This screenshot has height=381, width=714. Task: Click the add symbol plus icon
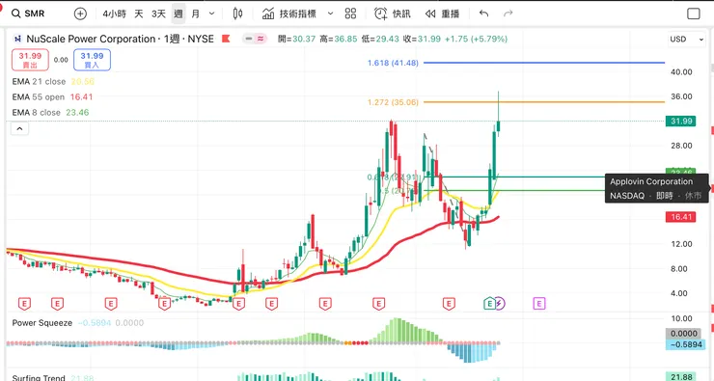(80, 14)
